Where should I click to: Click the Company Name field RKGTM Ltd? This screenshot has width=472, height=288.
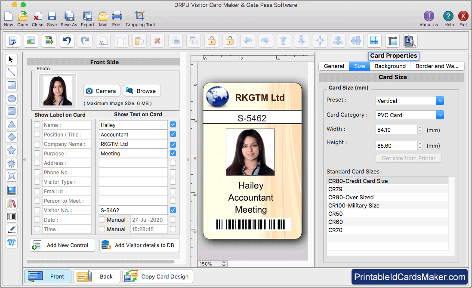coord(133,144)
